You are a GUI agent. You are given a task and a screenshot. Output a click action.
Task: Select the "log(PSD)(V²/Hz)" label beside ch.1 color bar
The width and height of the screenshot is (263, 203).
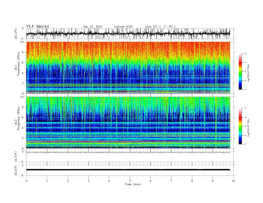coord(249,73)
